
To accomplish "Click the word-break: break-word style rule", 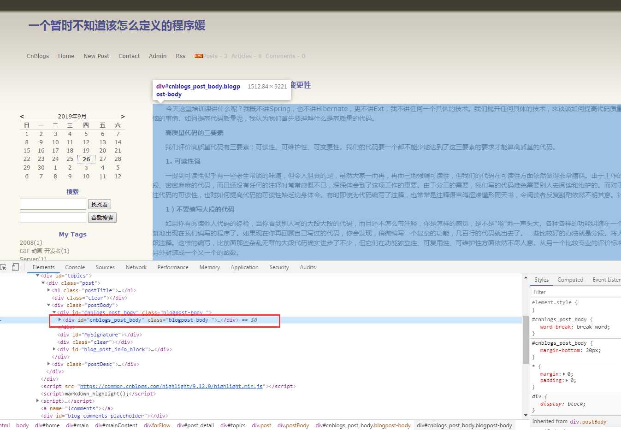I will pos(575,327).
